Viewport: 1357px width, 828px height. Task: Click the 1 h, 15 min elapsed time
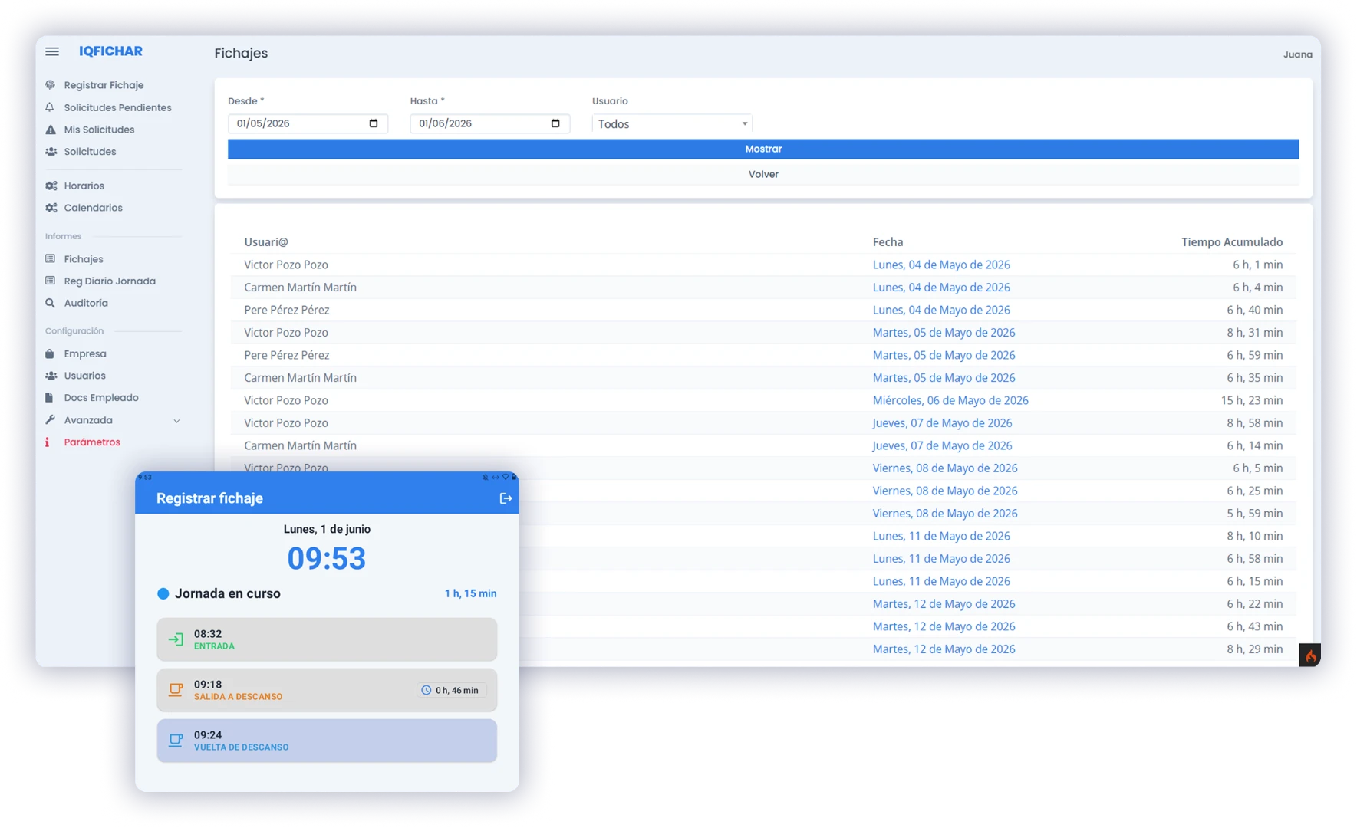470,593
